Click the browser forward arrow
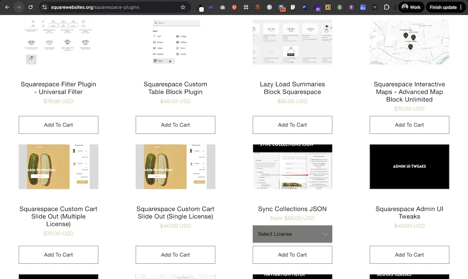This screenshot has height=279, width=468. [18, 7]
